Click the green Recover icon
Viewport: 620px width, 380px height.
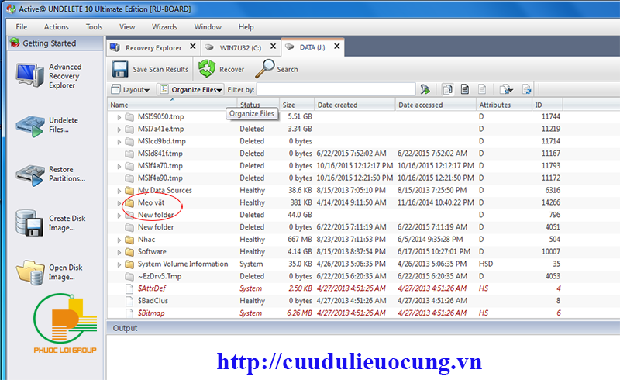click(x=206, y=69)
